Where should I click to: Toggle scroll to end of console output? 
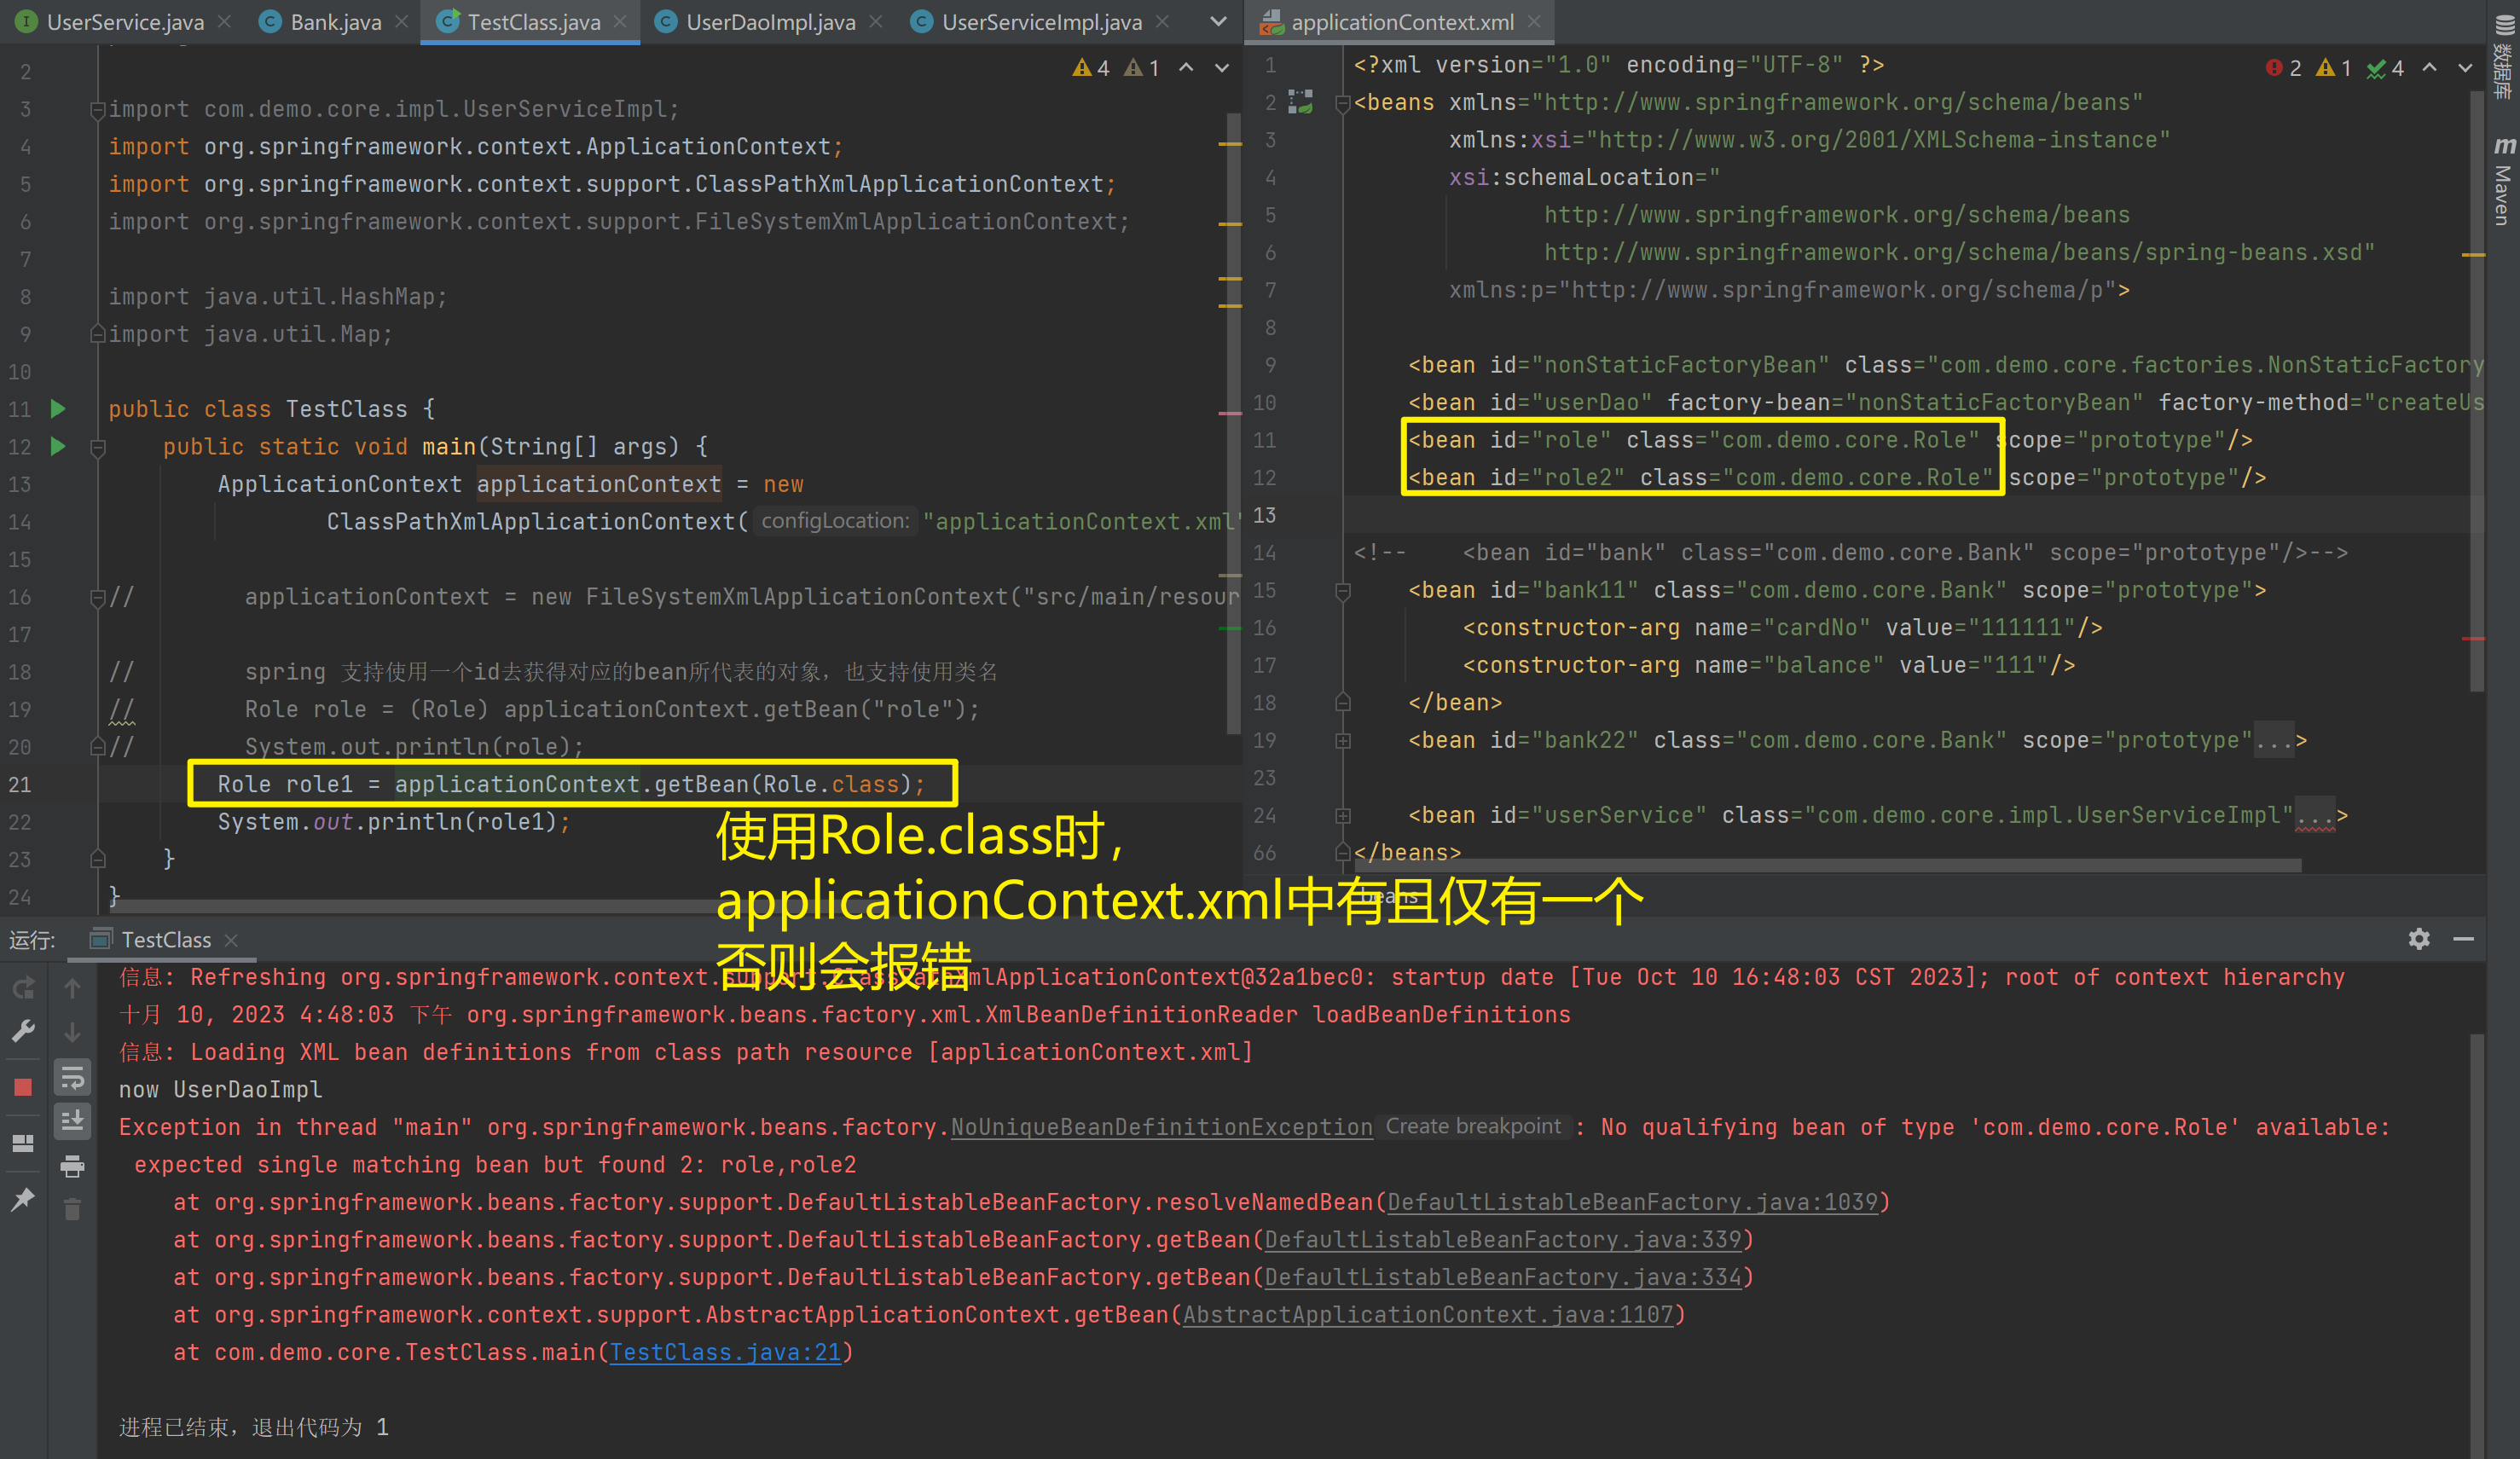tap(72, 1121)
